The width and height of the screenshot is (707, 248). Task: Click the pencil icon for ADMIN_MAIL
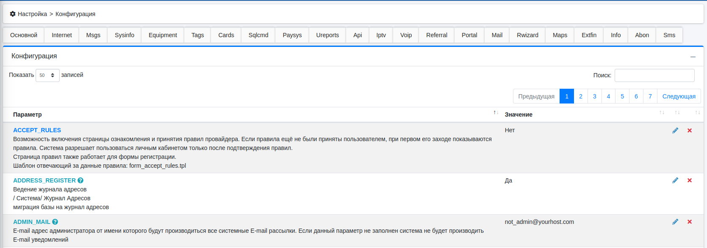[x=675, y=222]
